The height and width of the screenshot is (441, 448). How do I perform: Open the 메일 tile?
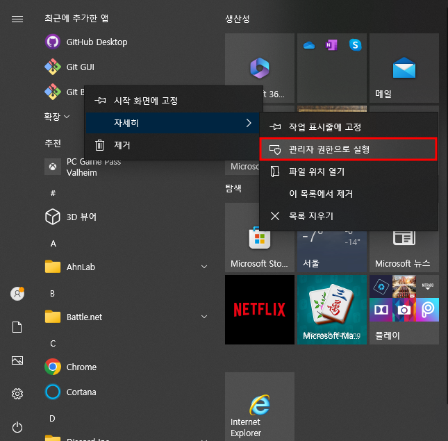404,68
